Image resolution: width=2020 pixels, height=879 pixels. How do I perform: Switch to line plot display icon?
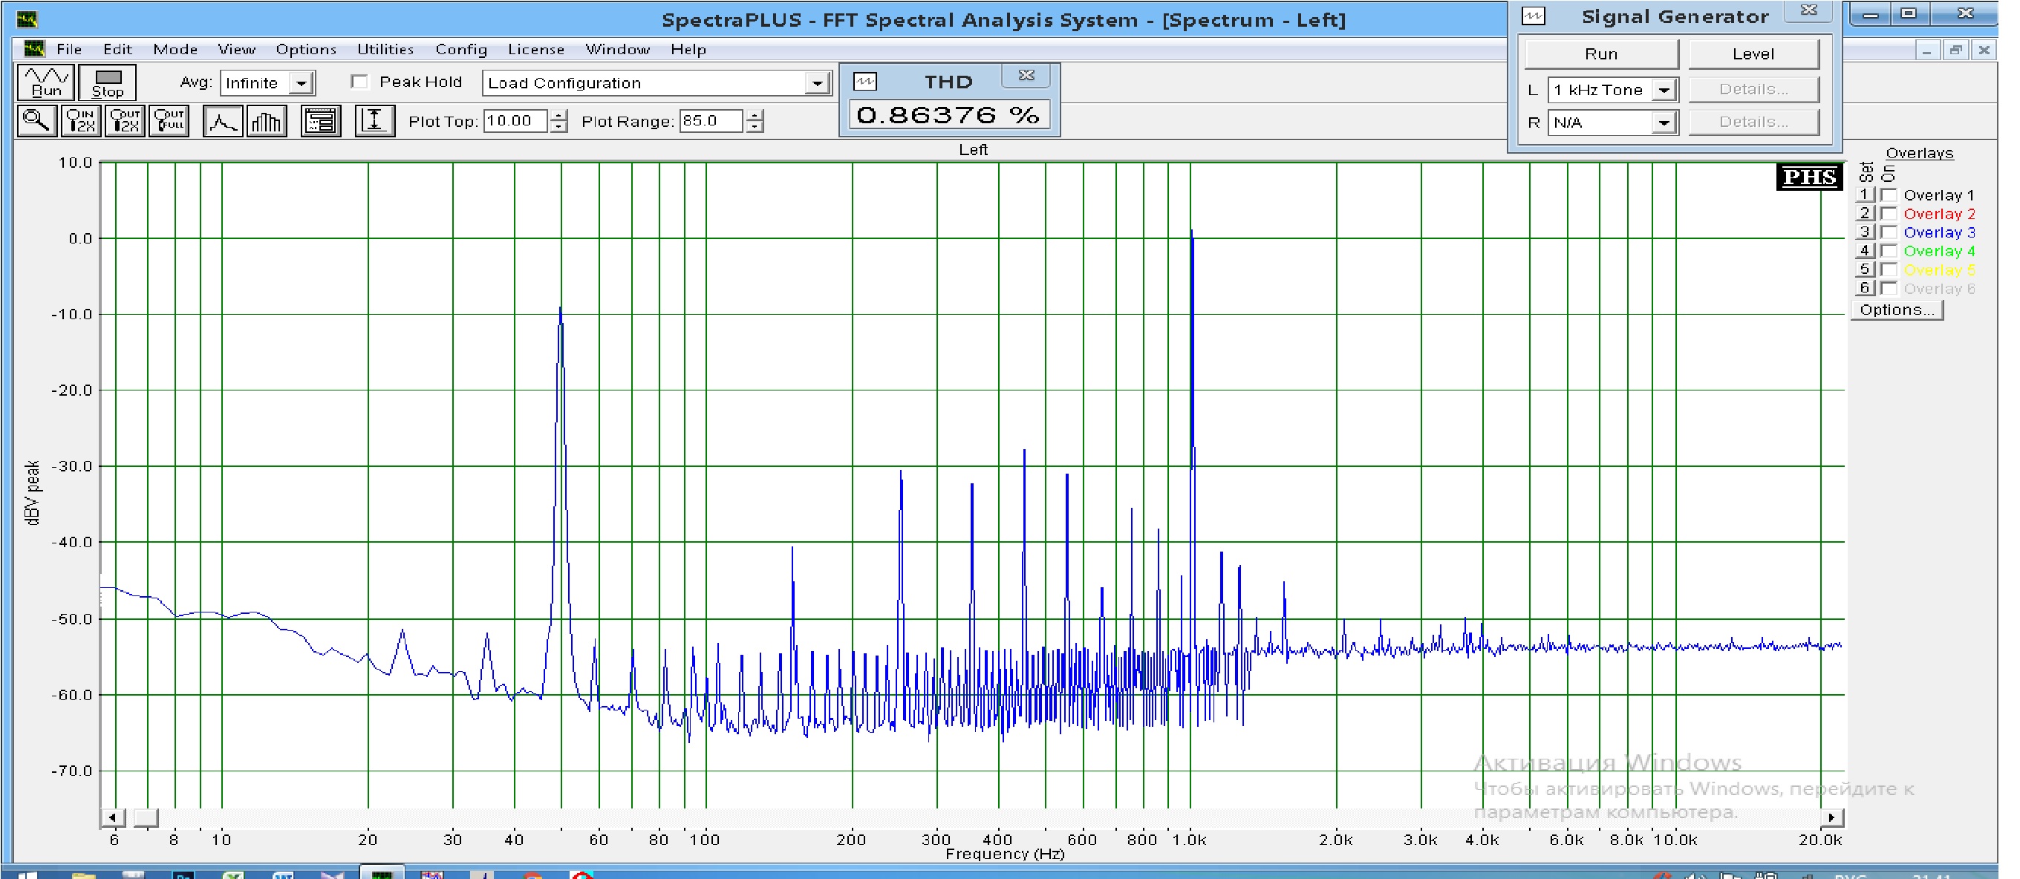[x=222, y=122]
